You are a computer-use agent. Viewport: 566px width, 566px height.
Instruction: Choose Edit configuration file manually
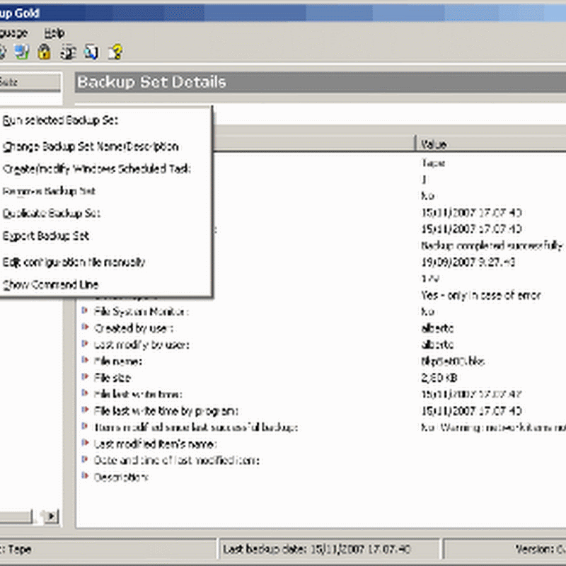(74, 262)
